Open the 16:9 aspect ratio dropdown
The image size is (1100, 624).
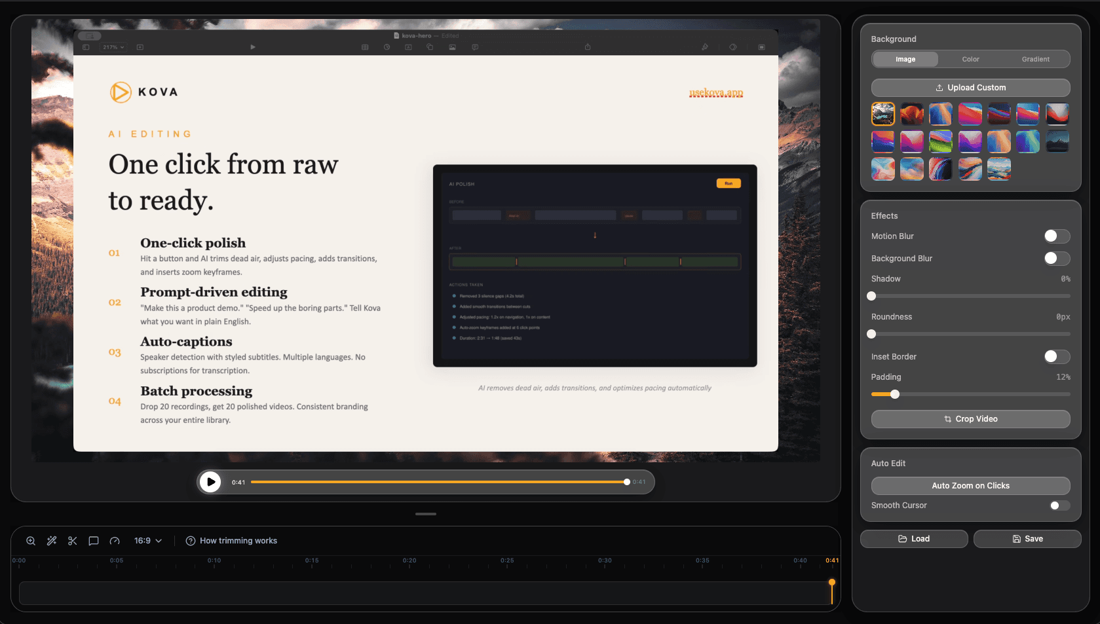point(147,540)
